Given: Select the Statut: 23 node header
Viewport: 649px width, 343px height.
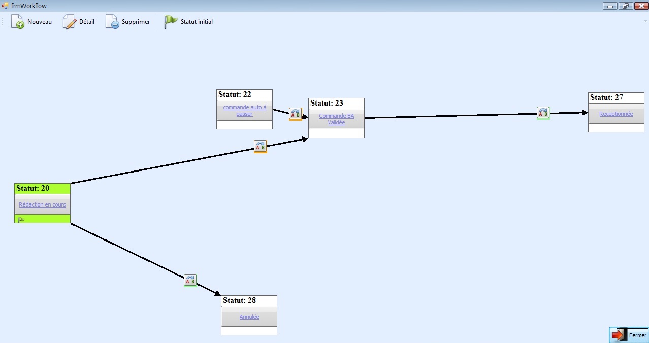Looking at the screenshot, I should tap(336, 103).
